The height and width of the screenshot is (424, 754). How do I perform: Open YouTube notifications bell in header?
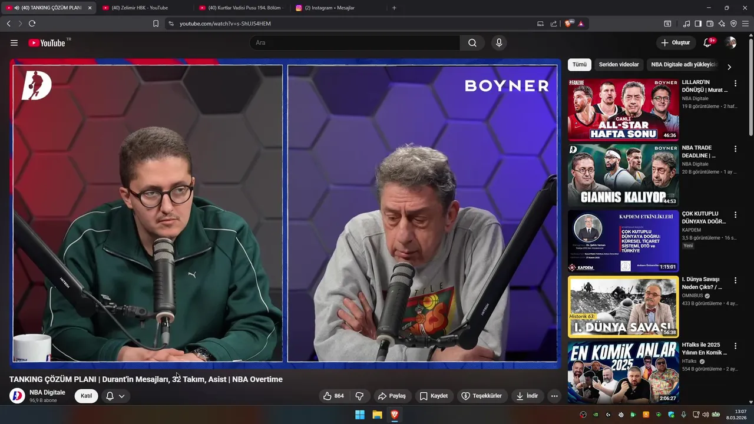coord(708,42)
